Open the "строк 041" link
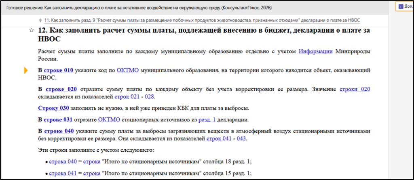 tap(219, 139)
